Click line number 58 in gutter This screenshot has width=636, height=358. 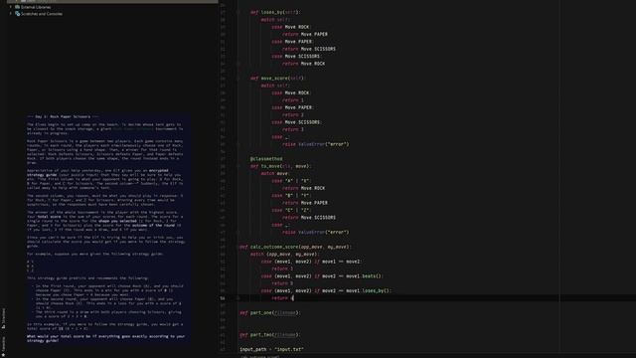tap(223, 298)
